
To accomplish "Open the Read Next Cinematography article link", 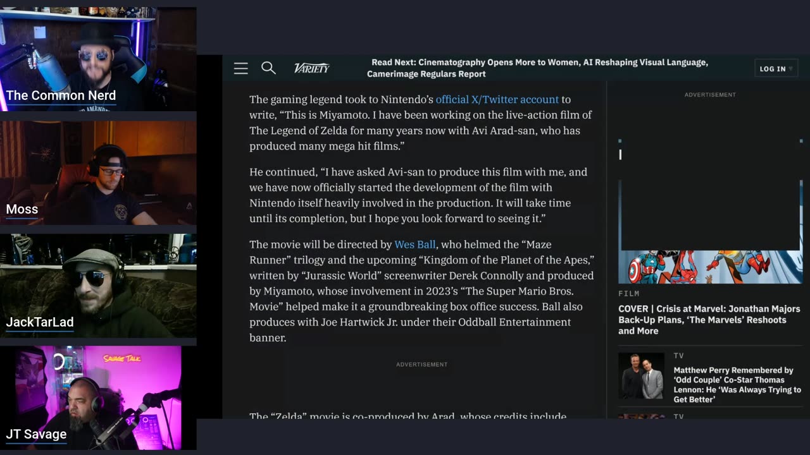I will [x=537, y=68].
